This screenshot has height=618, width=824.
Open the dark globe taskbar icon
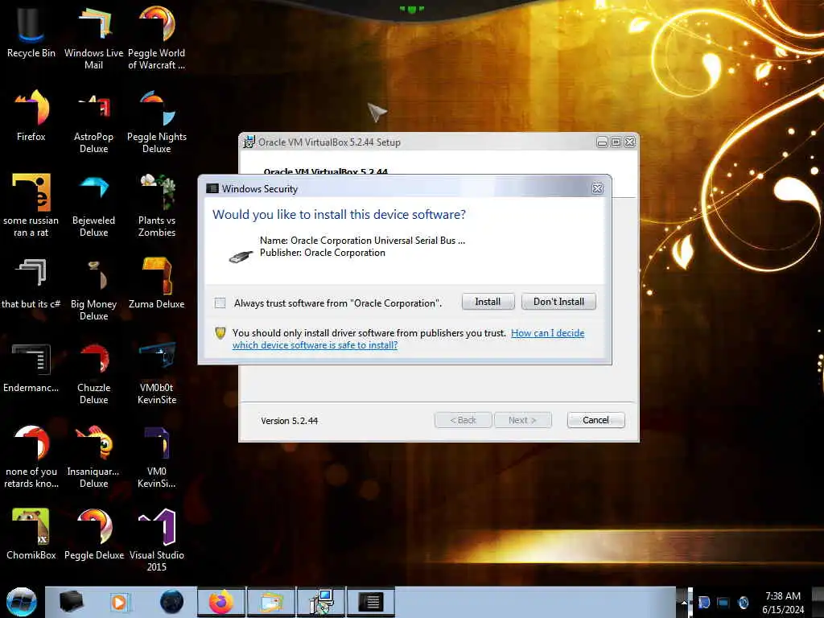coord(171,602)
